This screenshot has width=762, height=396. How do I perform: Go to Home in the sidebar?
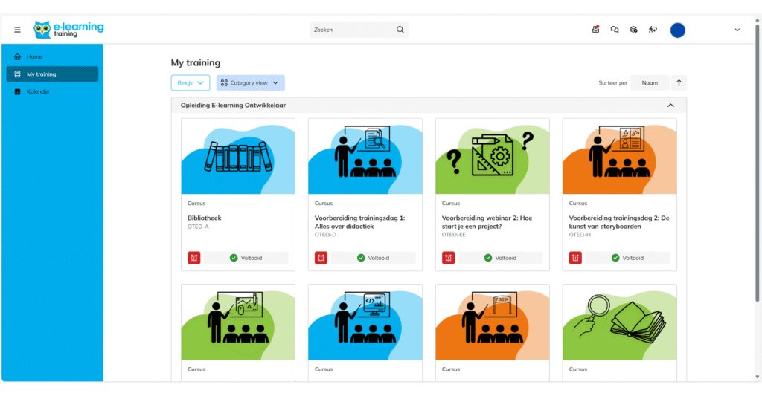pyautogui.click(x=34, y=56)
